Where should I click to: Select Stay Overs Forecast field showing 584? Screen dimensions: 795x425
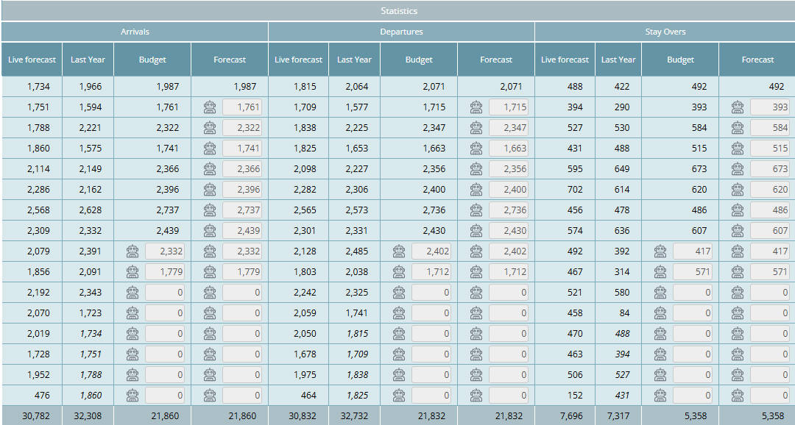coord(769,128)
